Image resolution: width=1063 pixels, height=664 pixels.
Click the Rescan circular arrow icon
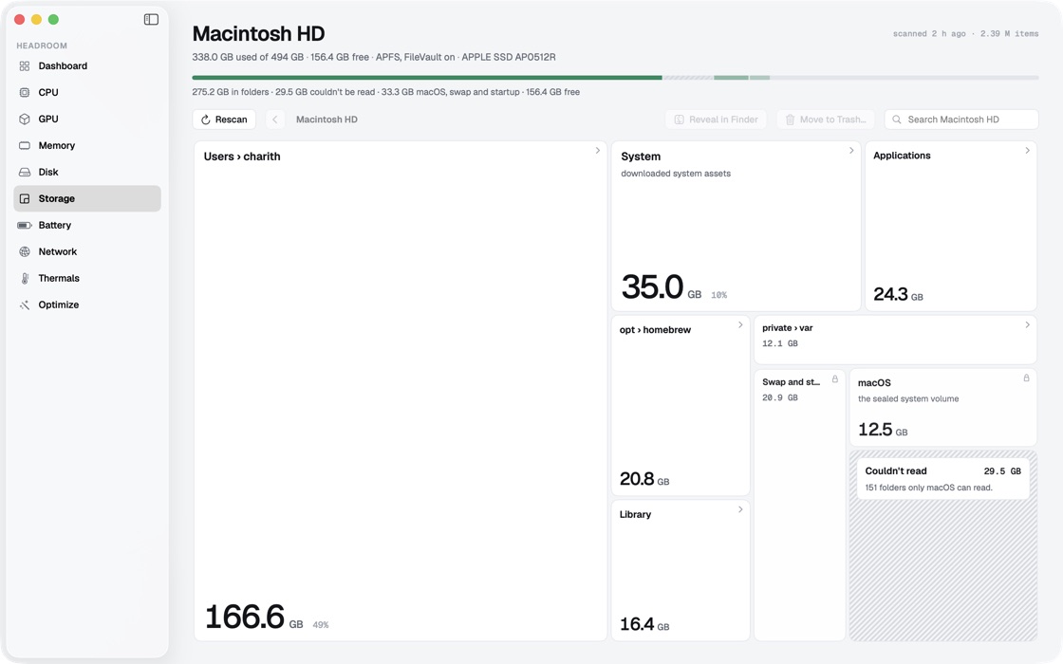tap(205, 120)
